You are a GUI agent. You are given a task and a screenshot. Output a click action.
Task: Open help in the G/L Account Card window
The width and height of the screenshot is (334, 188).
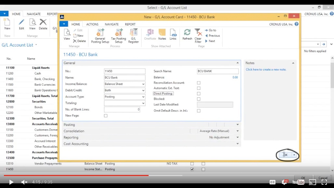(297, 24)
